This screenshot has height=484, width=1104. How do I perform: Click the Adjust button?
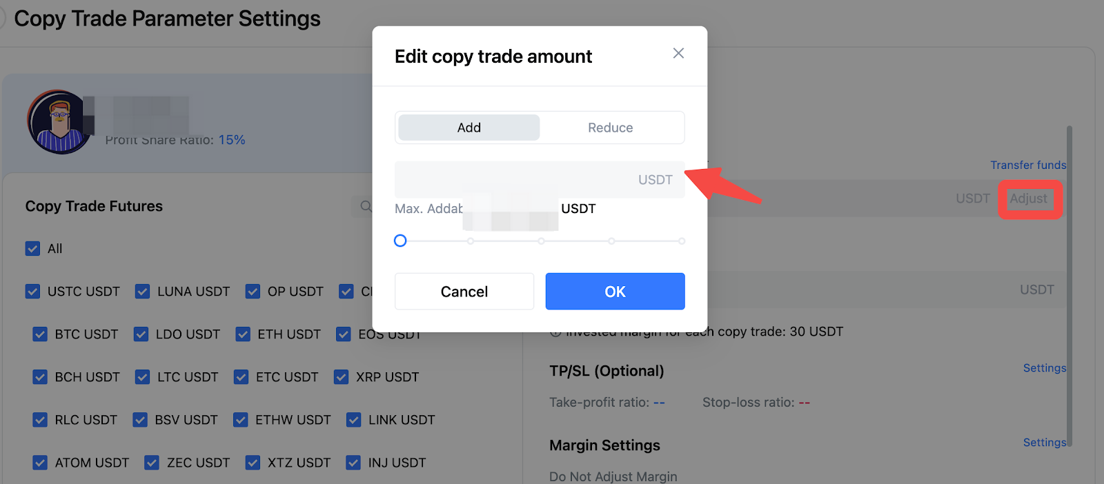pyautogui.click(x=1028, y=199)
